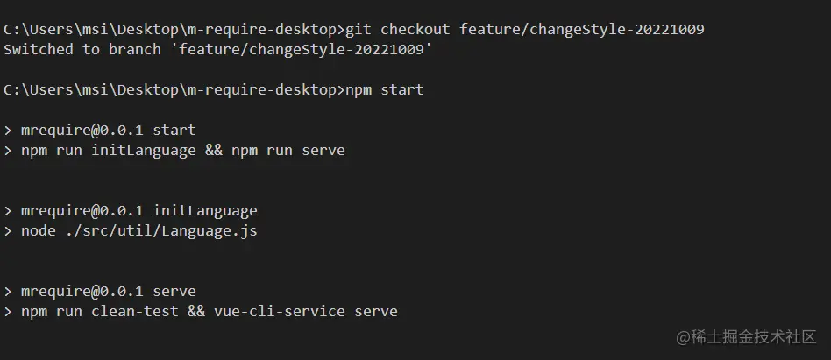Screen dimensions: 831x360
Task: Click the "&&" before vue-cli-service
Action: coord(196,311)
